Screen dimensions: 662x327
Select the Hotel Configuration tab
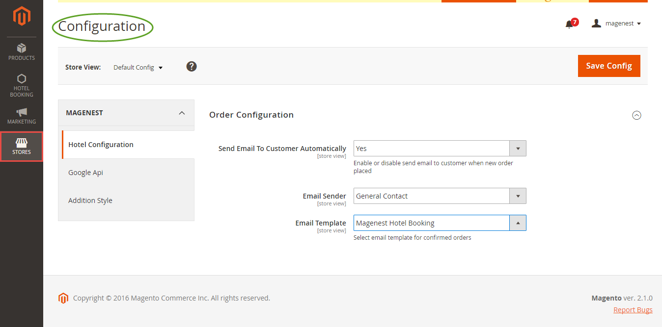(128, 145)
